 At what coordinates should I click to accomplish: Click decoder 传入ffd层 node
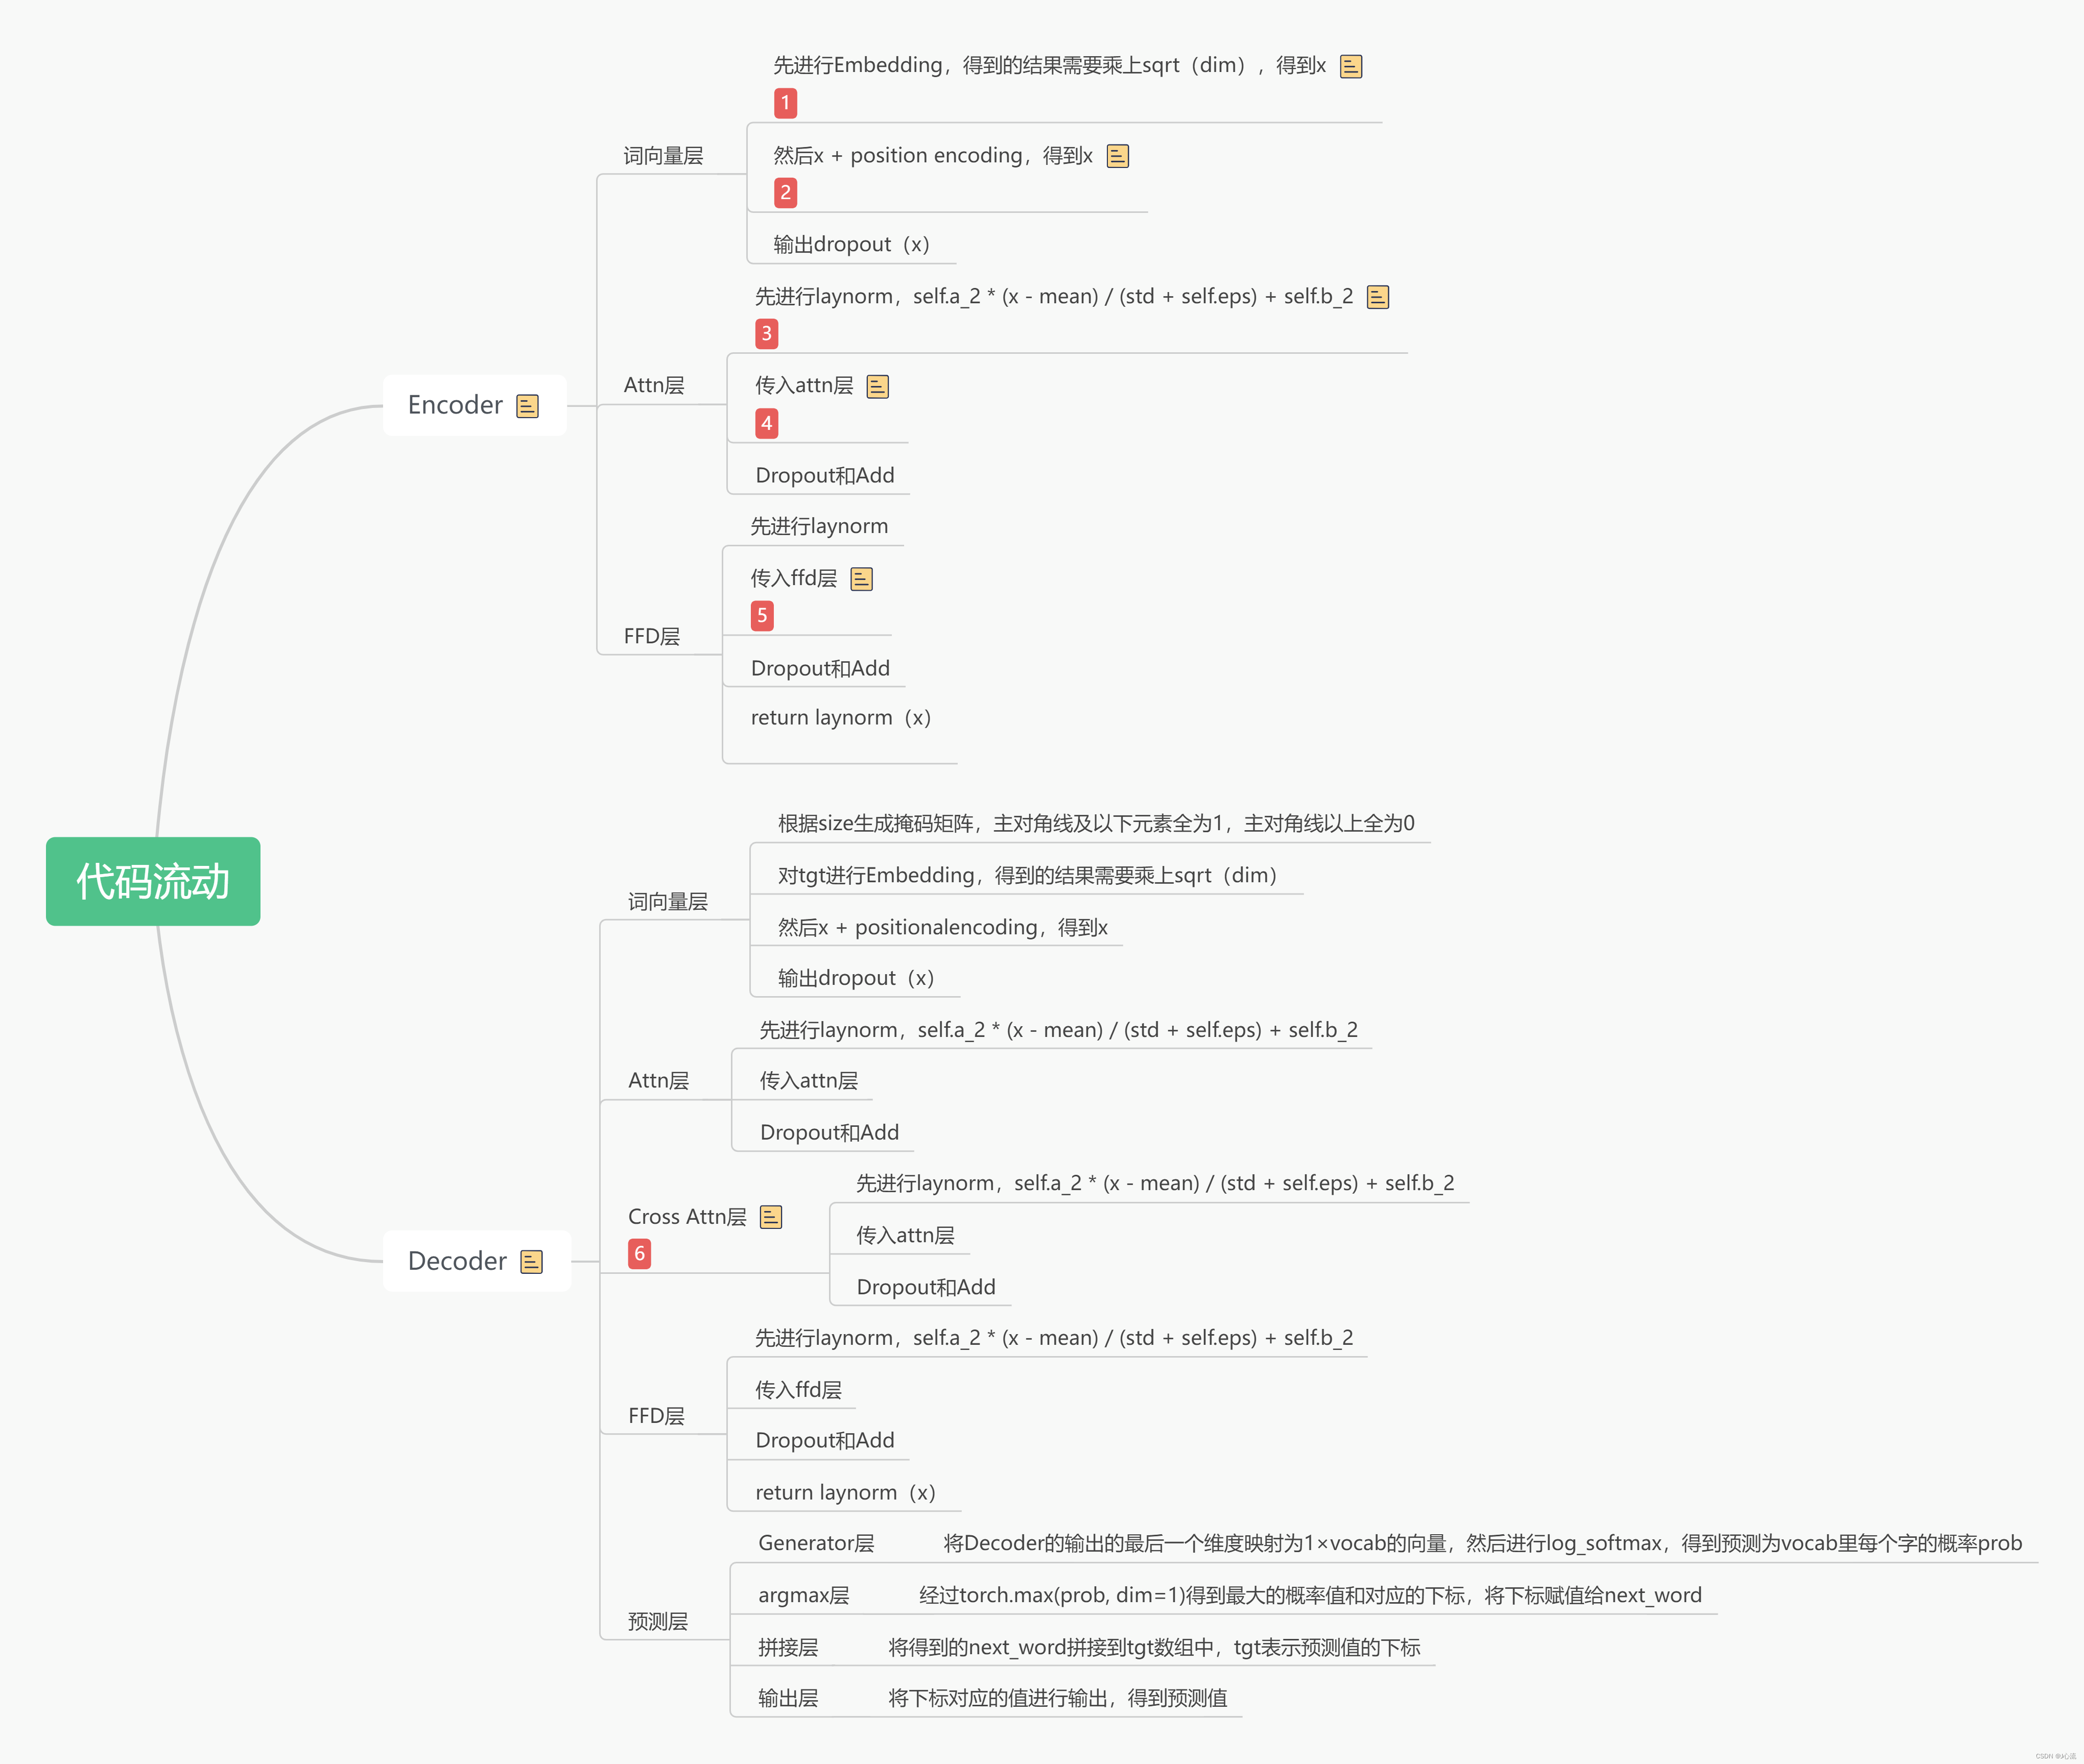(x=798, y=1390)
